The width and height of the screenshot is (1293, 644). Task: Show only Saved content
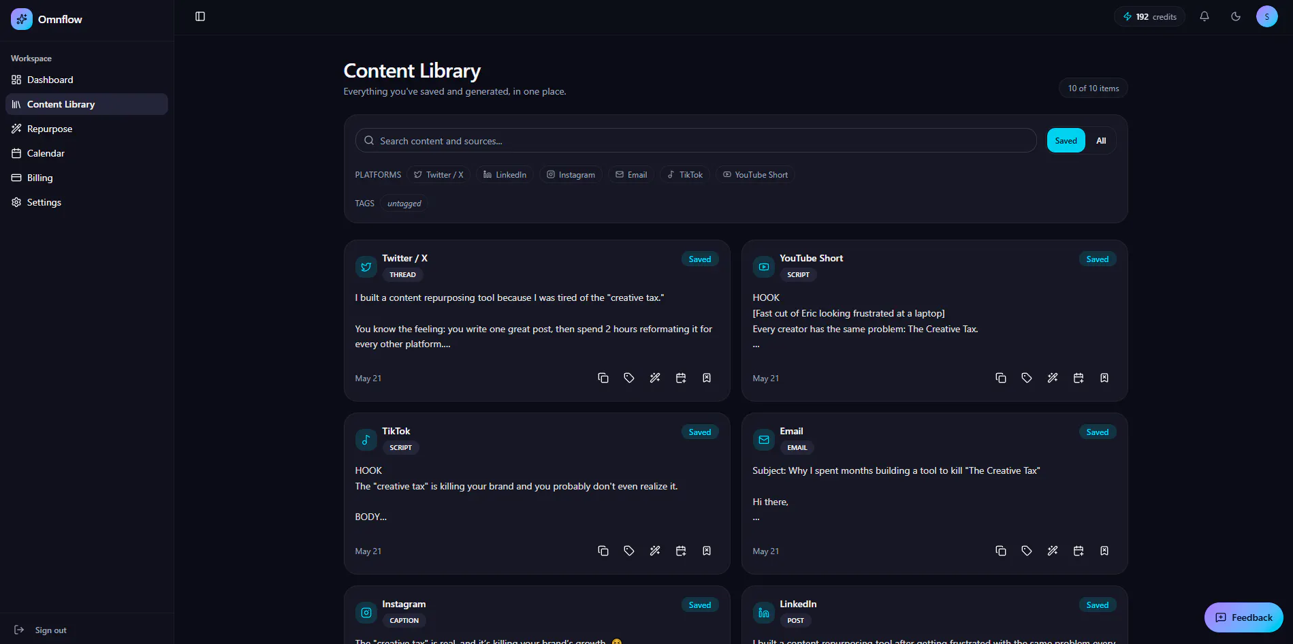point(1066,141)
